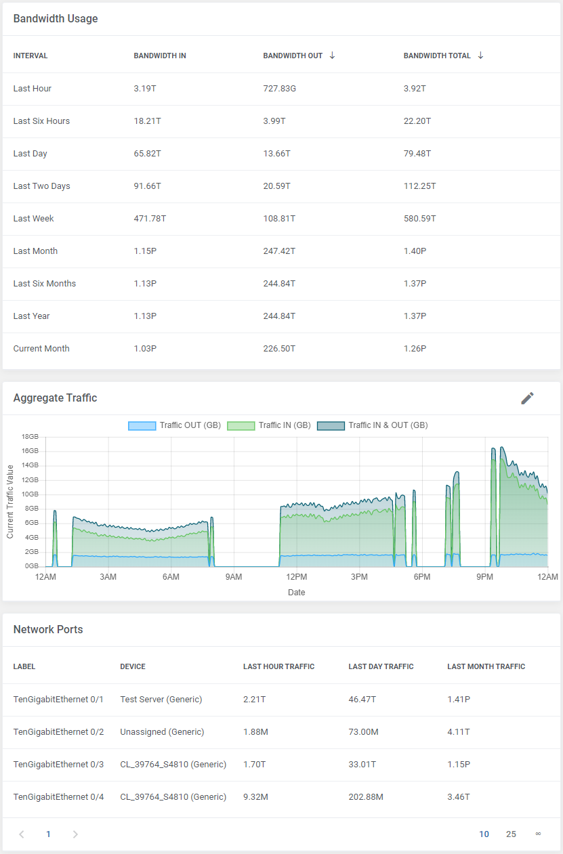Screen dimensions: 563x854
Task: Click the LAST MONTH TRAFFIC header
Action: [486, 666]
